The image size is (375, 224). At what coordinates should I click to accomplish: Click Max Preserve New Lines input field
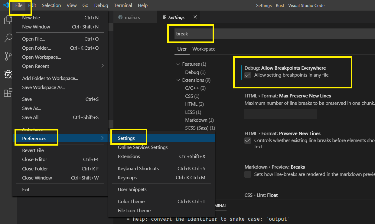pyautogui.click(x=281, y=114)
